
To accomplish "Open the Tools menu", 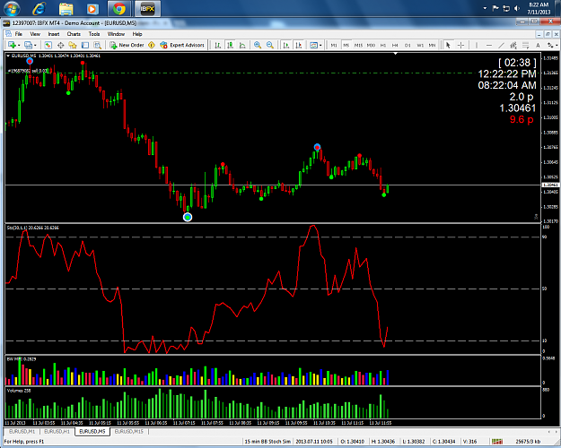I will 94,34.
